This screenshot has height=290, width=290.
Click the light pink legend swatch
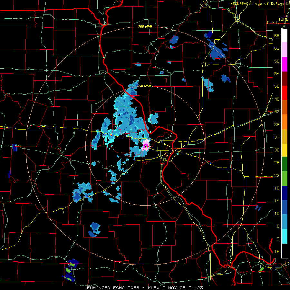[x=285, y=49]
